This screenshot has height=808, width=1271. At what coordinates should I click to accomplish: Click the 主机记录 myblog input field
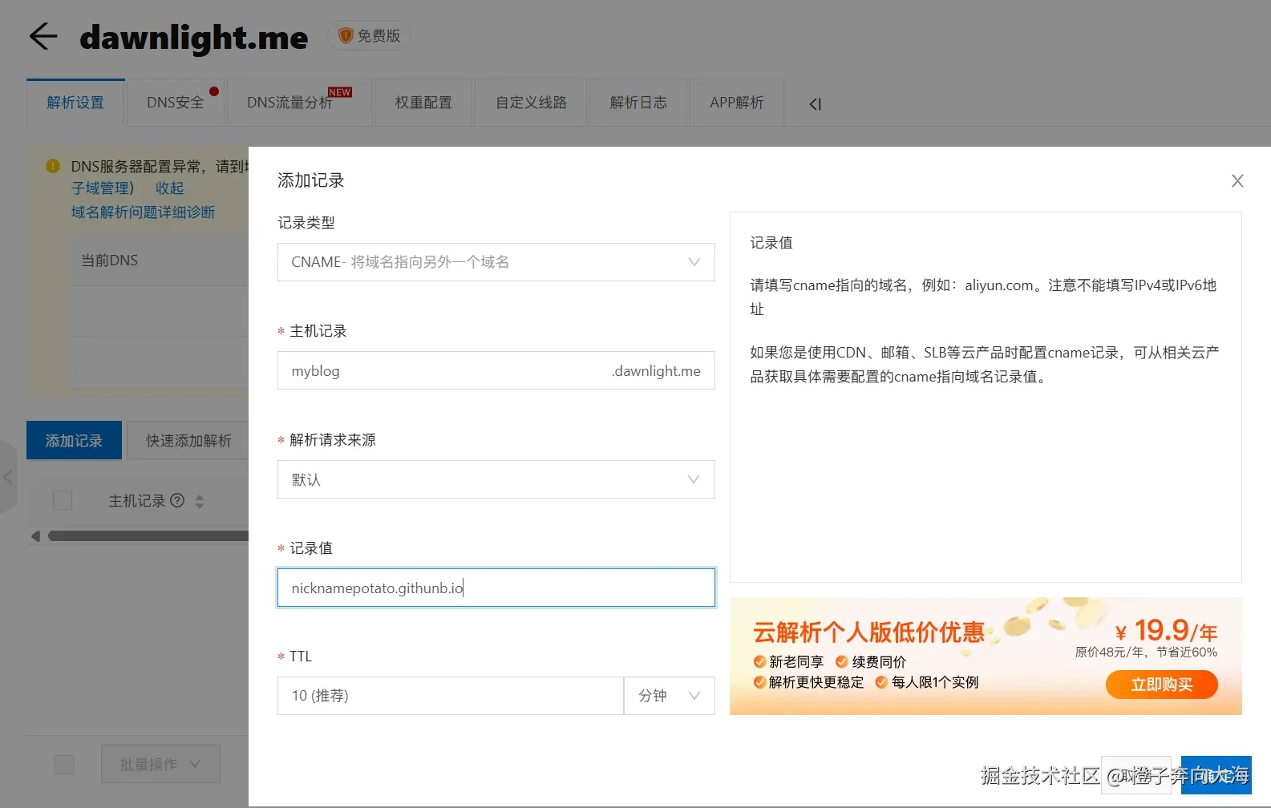click(x=496, y=370)
